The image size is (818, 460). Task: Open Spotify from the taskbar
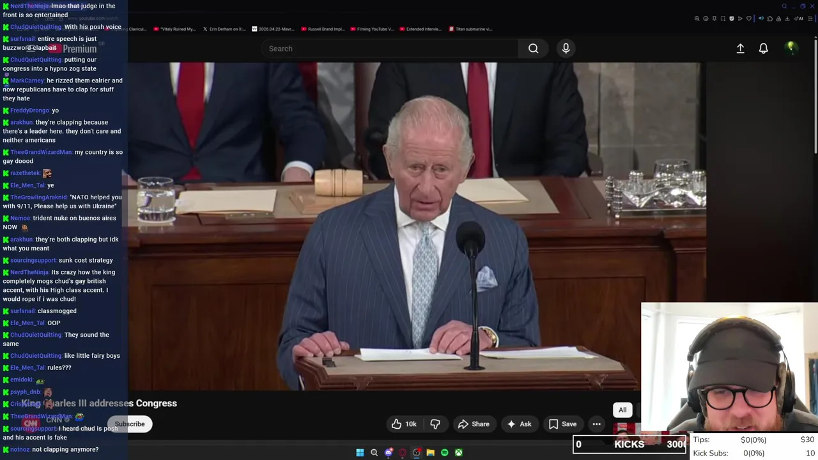point(445,452)
